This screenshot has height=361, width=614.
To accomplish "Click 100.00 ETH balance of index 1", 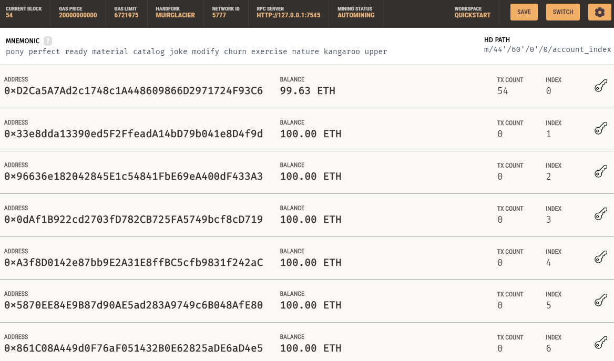I will point(311,134).
